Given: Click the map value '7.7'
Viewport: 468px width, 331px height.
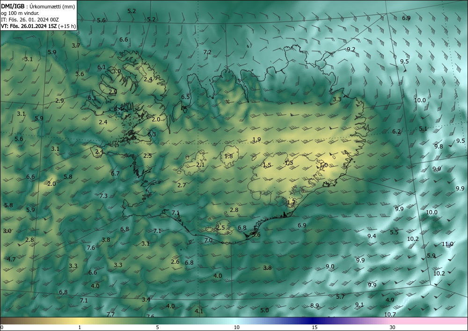Looking at the screenshot, I should [110, 314].
